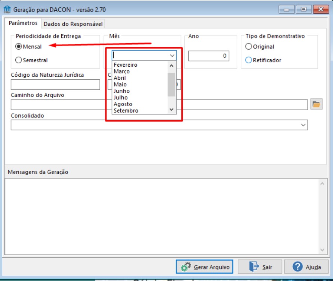Click the Mensagens da Geração text area
This screenshot has width=333, height=281.
[x=161, y=217]
